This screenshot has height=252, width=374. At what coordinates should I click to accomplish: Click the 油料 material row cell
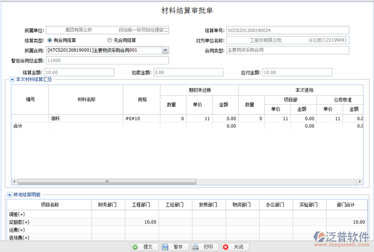[x=86, y=119]
